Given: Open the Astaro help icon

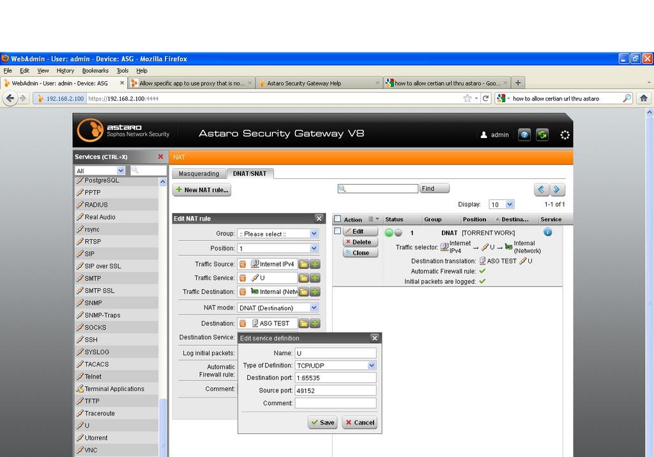Looking at the screenshot, I should (x=524, y=134).
